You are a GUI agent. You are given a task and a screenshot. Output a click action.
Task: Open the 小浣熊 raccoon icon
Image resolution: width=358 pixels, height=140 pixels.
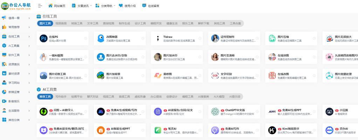pyautogui.click(x=330, y=112)
